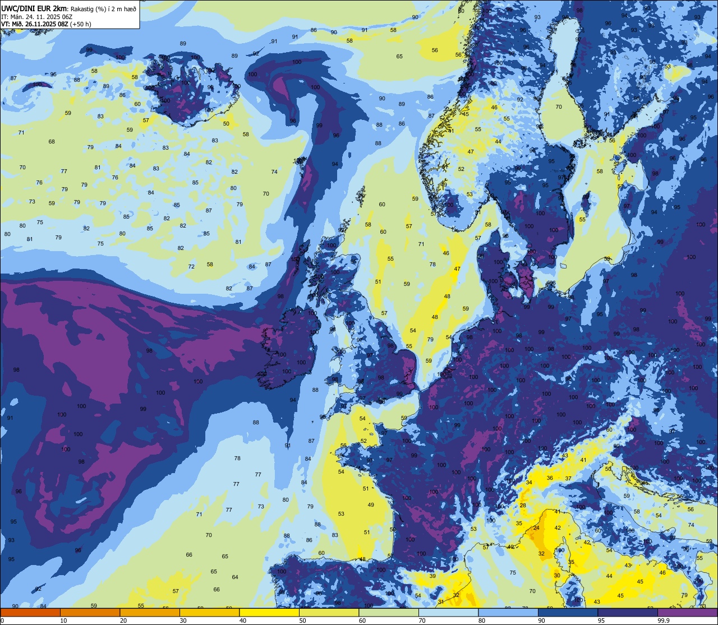Click the 60–70 pale green legend swatch

click(389, 612)
